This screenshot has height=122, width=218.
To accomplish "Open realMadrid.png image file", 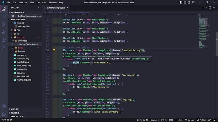I will 24,80.
